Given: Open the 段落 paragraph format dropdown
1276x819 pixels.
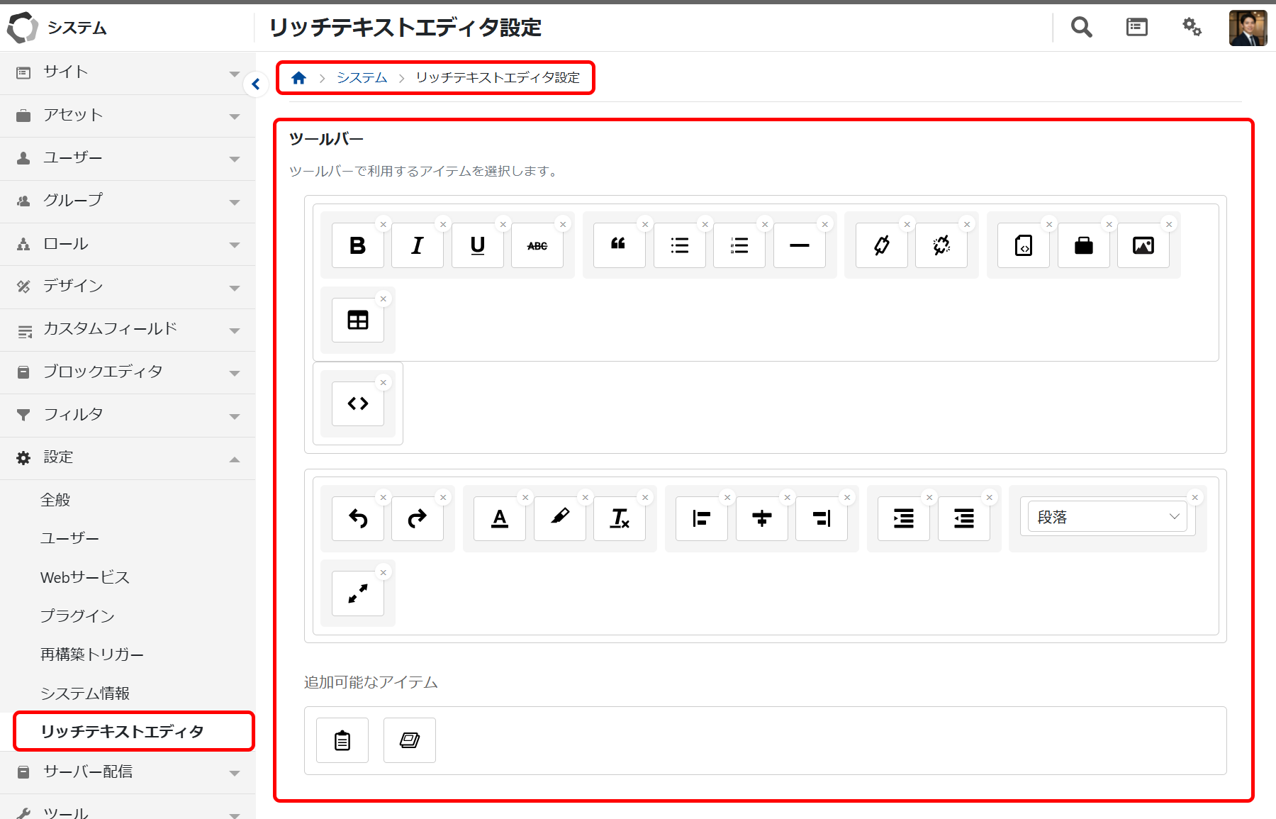Looking at the screenshot, I should (x=1107, y=518).
